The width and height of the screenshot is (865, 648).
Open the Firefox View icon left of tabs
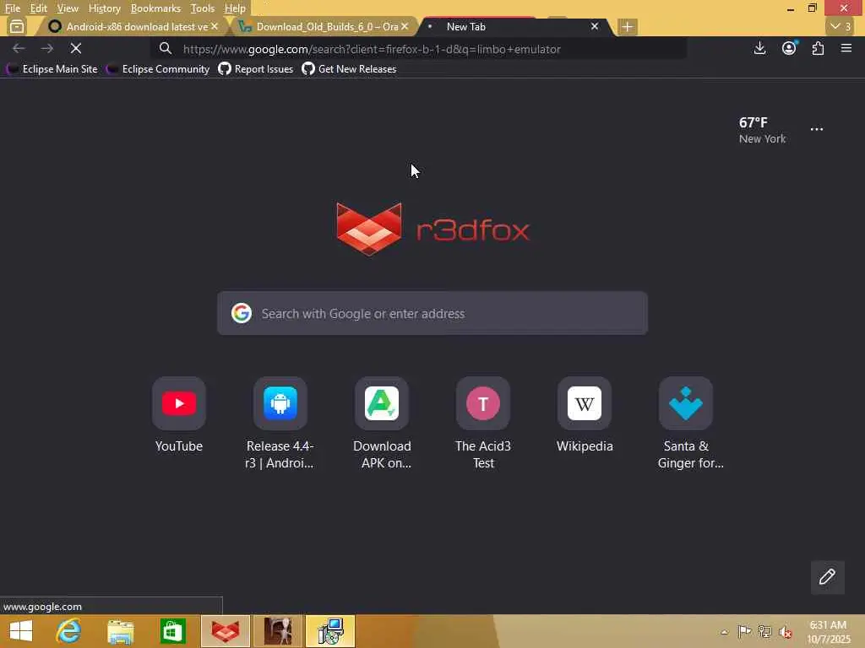point(17,26)
